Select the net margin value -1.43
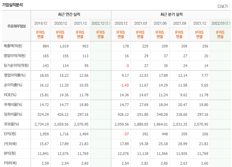The width and height of the screenshot is (232, 167). pos(124,86)
